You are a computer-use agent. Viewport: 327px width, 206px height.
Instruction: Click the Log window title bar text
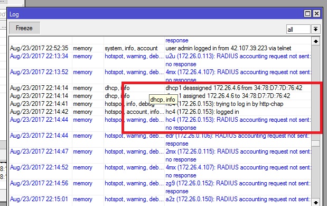point(14,14)
